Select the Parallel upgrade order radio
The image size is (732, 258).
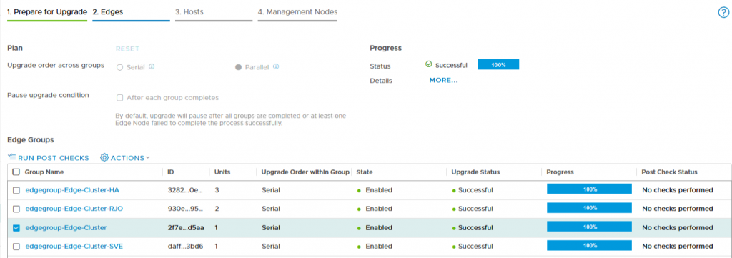[239, 67]
